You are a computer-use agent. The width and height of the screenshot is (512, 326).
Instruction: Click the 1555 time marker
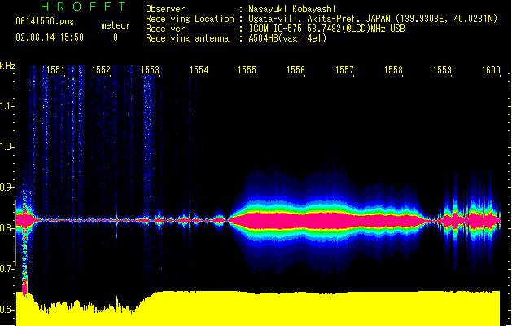pyautogui.click(x=247, y=70)
